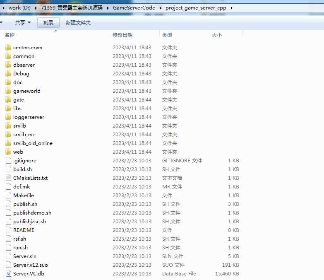Screen dimensions: 324x280
Task: Sort by the 名称 column header
Action: pyautogui.click(x=10, y=35)
